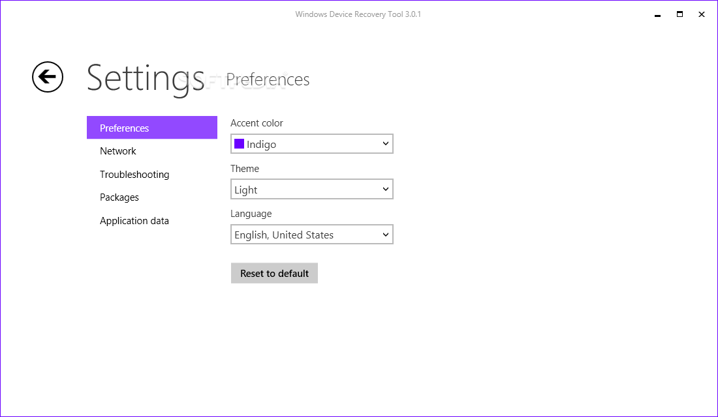Close the Windows Device Recovery Tool window
Screen dimensions: 718x417
702,14
